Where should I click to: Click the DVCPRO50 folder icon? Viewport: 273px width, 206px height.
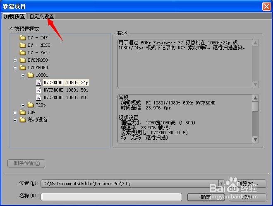[x=23, y=60]
